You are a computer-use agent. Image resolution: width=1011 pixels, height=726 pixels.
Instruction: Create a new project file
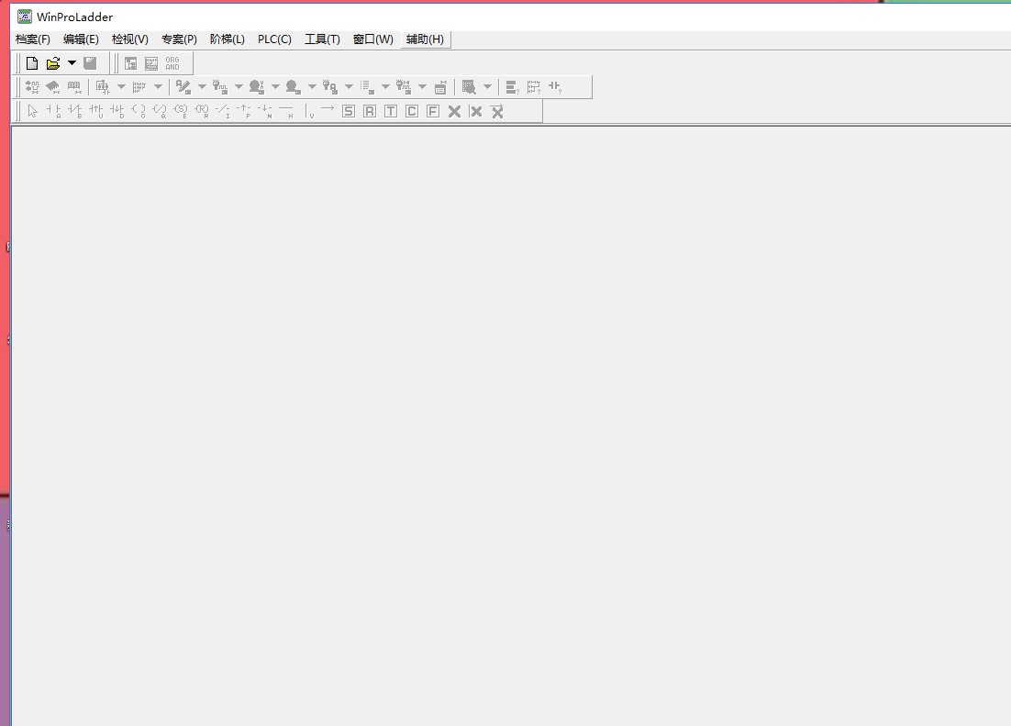[x=32, y=63]
